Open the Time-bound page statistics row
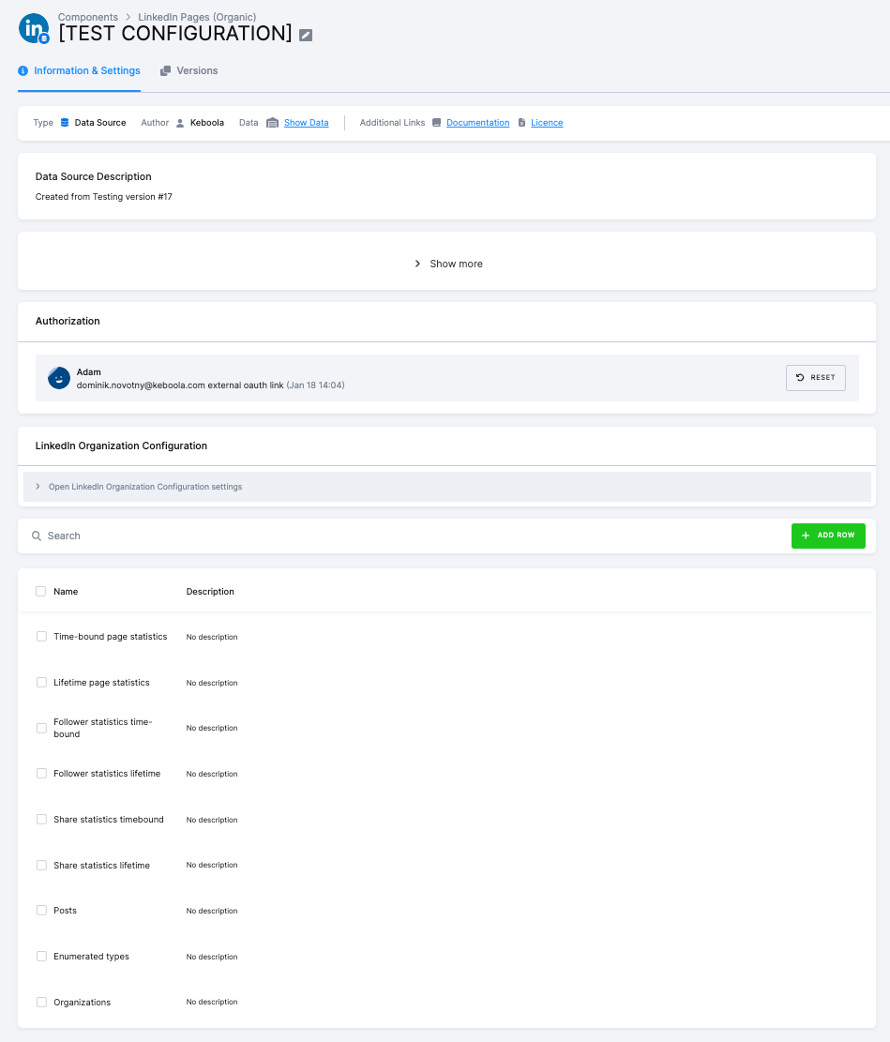890x1042 pixels. click(x=111, y=637)
